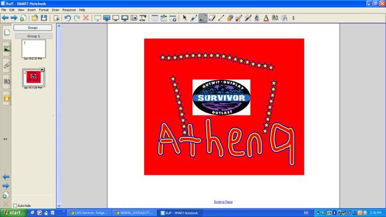The image size is (386, 217).
Task: Insert a table using the table icon
Action: pos(154,17)
